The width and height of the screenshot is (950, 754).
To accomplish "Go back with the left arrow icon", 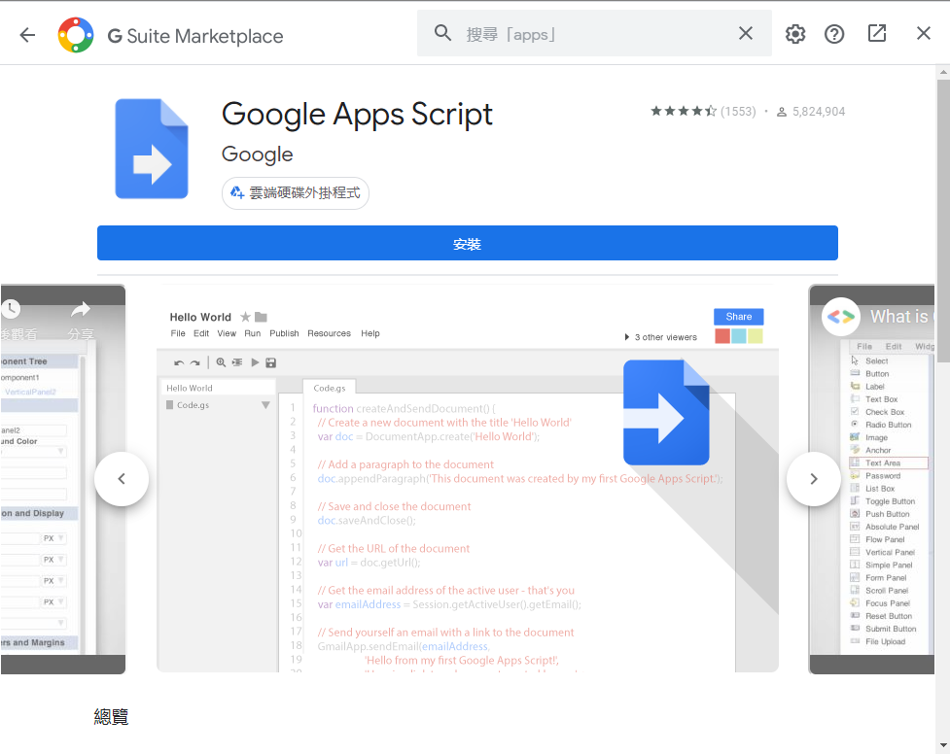I will (27, 35).
